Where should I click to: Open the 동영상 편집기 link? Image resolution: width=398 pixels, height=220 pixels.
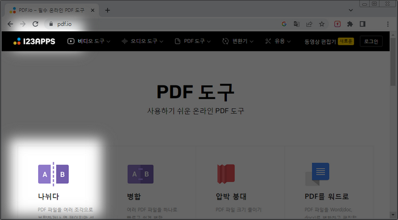[320, 41]
